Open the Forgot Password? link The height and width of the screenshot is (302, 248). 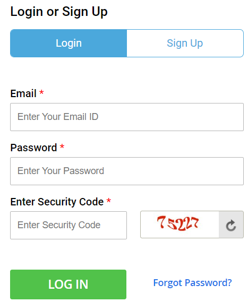192,283
